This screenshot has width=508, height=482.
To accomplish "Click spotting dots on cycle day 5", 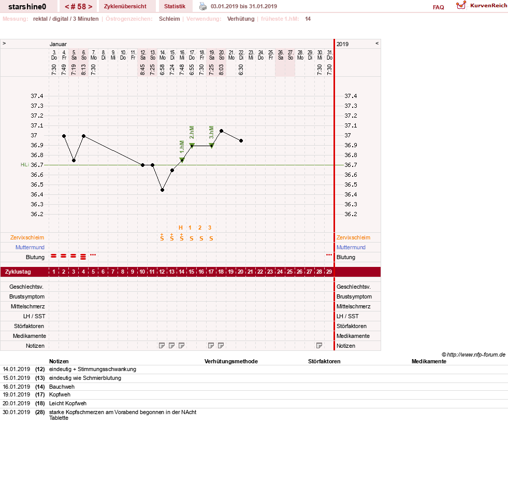I will pyautogui.click(x=93, y=255).
